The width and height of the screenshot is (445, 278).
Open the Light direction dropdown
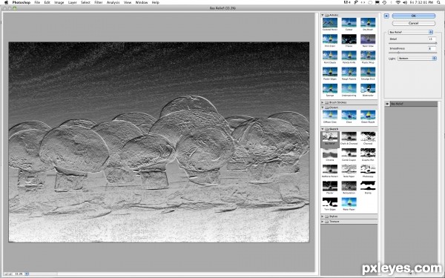coord(417,58)
